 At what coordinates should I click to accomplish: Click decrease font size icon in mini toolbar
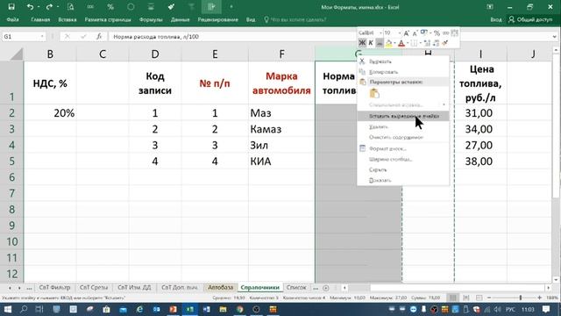[x=415, y=33]
